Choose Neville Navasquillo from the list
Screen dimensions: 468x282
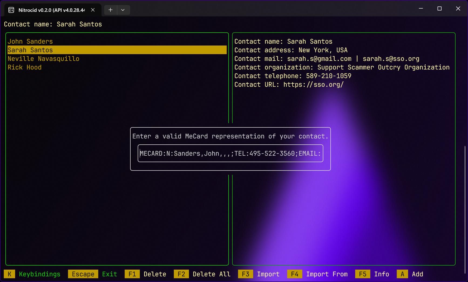pos(43,59)
